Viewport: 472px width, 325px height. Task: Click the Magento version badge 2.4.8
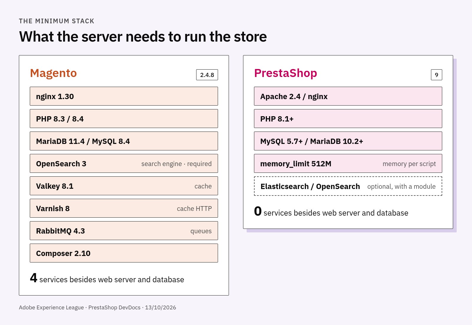tap(207, 75)
